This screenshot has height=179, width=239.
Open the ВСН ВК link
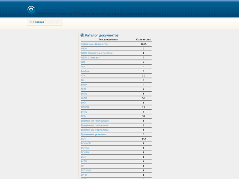pos(85,152)
